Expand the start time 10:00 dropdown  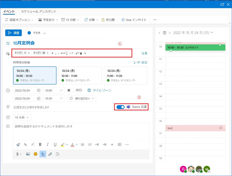pos(61,90)
